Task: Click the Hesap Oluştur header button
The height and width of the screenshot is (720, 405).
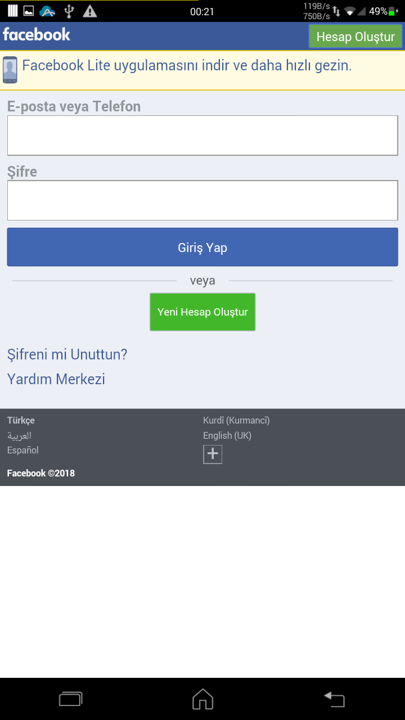Action: tap(355, 37)
